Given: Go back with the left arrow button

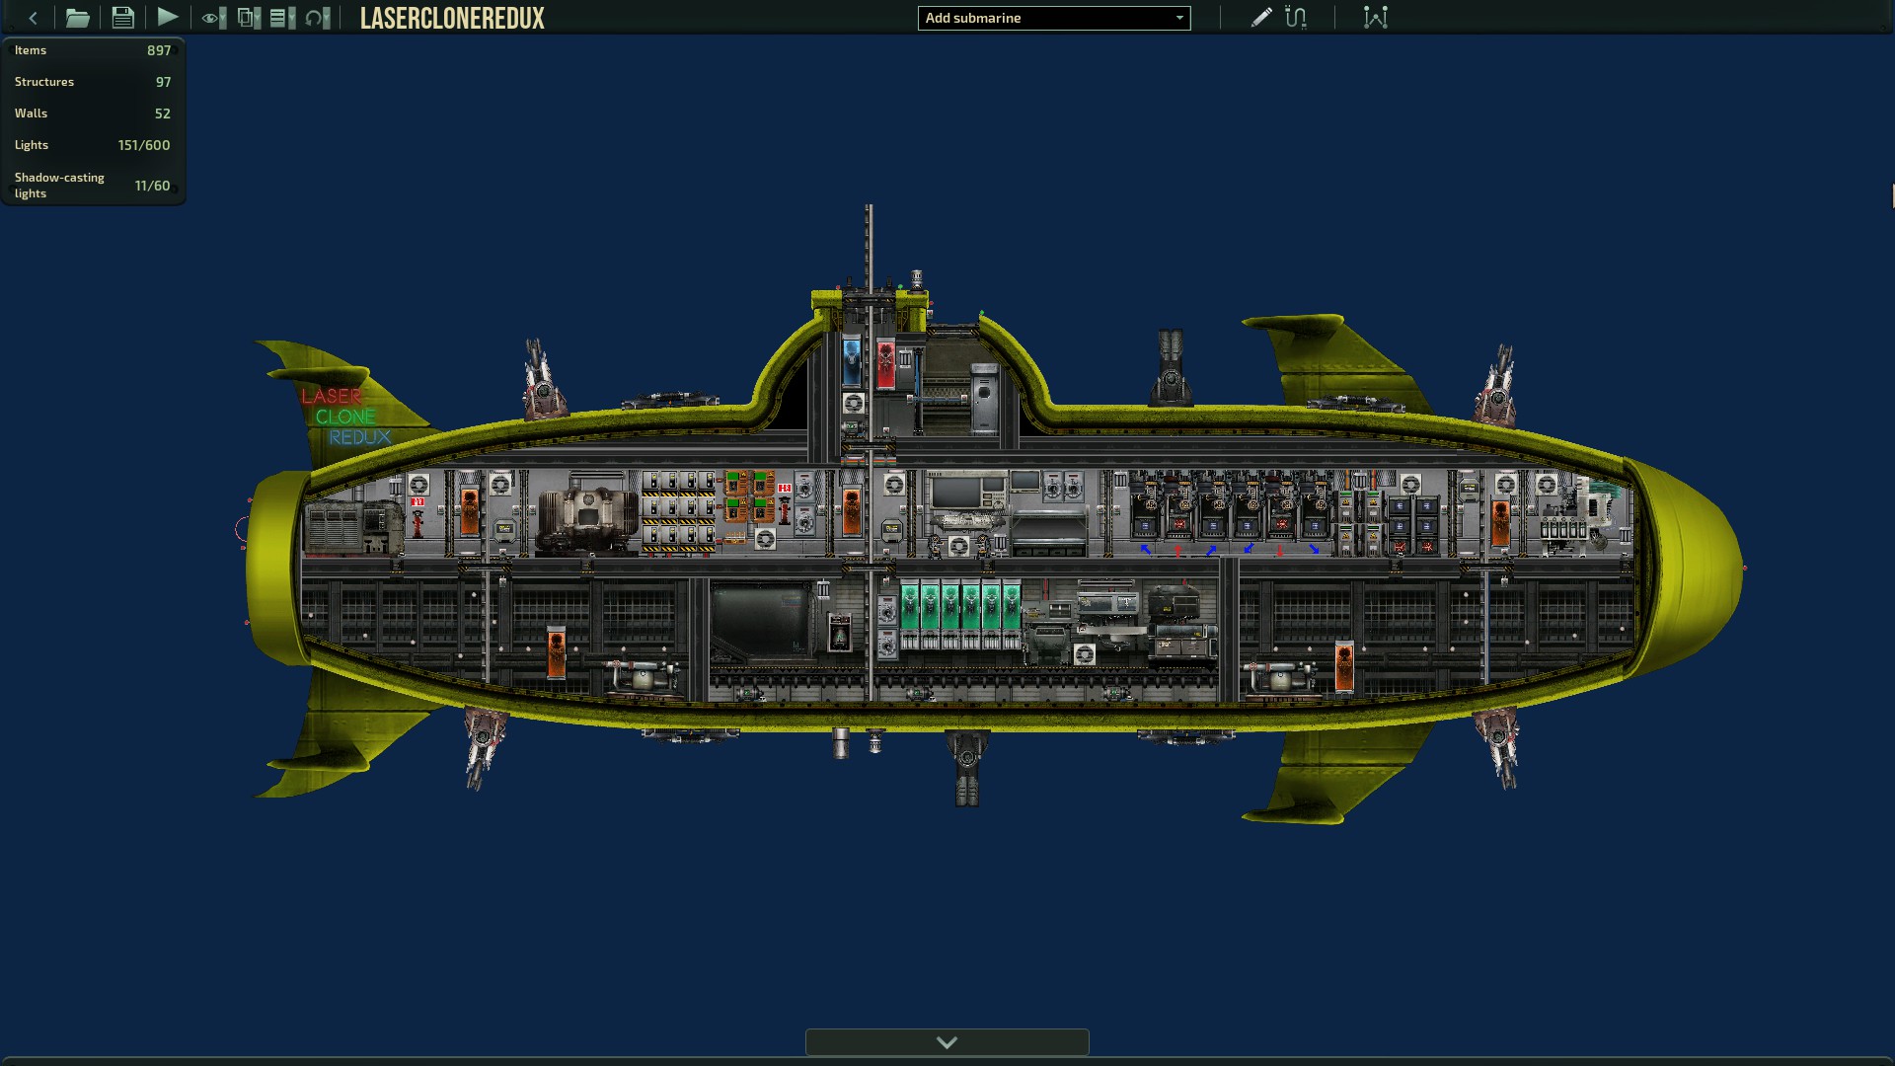Looking at the screenshot, I should (33, 18).
